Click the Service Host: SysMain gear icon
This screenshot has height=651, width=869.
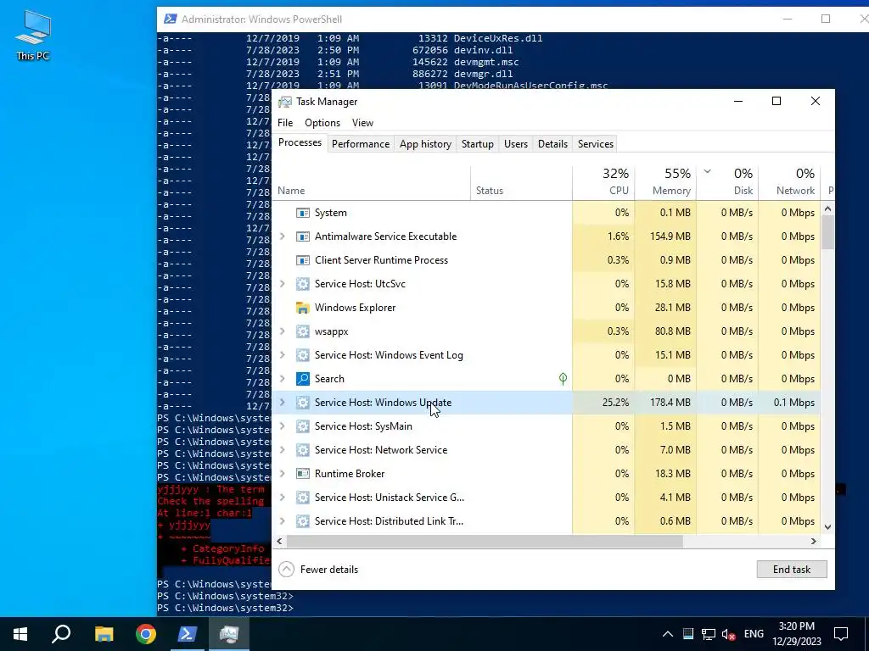point(303,427)
